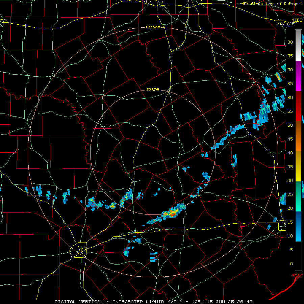Image resolution: width=304 pixels, height=304 pixels.
Task: Pick the magenta-purple segment of the VIL legend
Action: click(x=298, y=76)
